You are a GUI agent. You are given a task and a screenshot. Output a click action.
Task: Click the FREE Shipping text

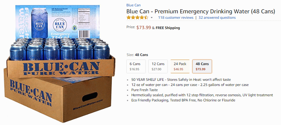tap(168, 28)
